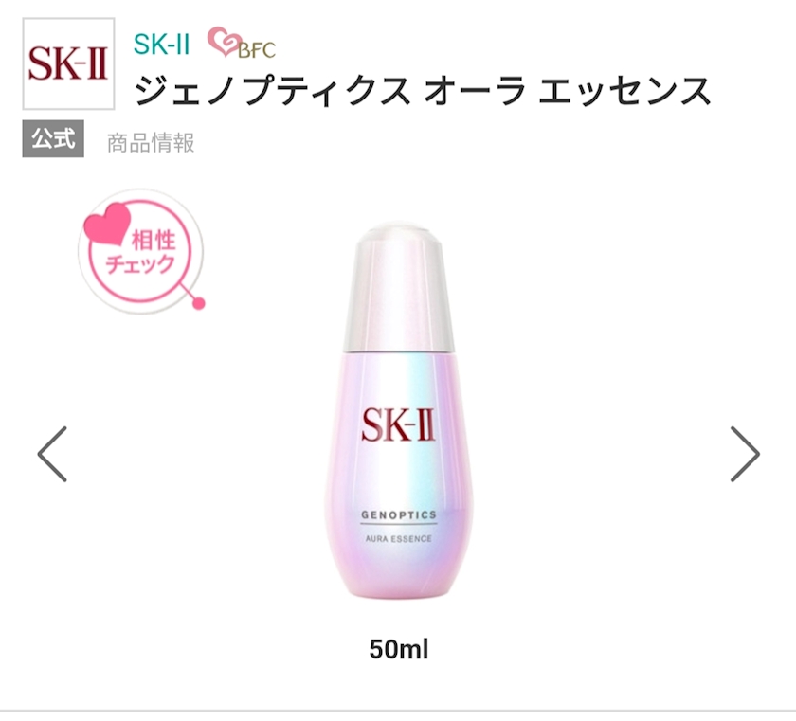
Task: Show previous product image with left chevron
Action: coord(52,454)
